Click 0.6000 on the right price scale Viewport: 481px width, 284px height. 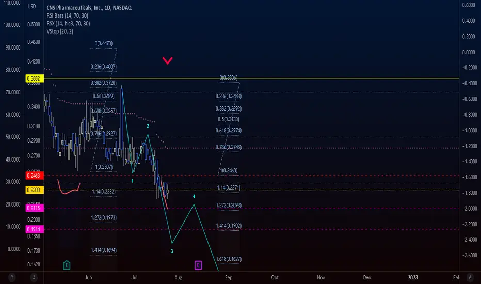pos(469,5)
